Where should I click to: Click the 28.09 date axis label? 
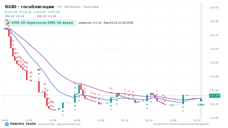click(5, 121)
